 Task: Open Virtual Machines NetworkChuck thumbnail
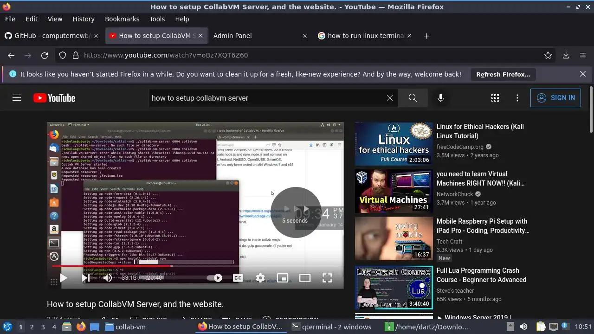pyautogui.click(x=394, y=191)
